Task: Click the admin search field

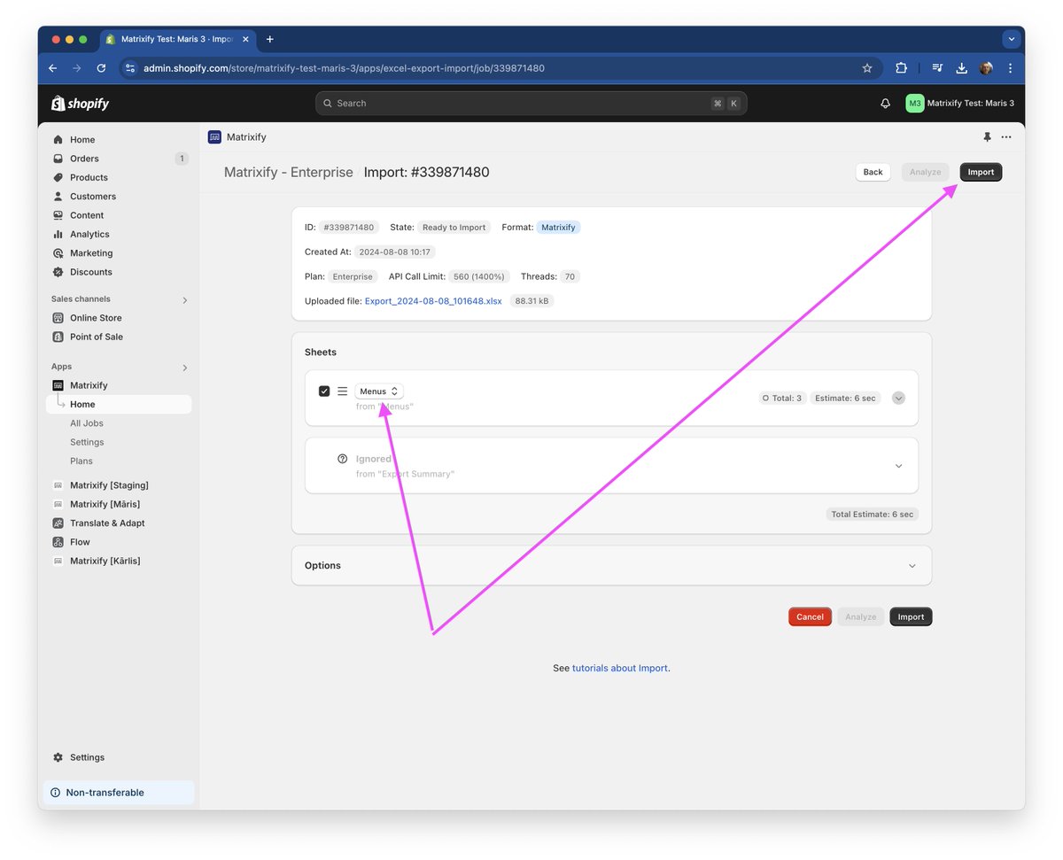Action: pos(531,104)
